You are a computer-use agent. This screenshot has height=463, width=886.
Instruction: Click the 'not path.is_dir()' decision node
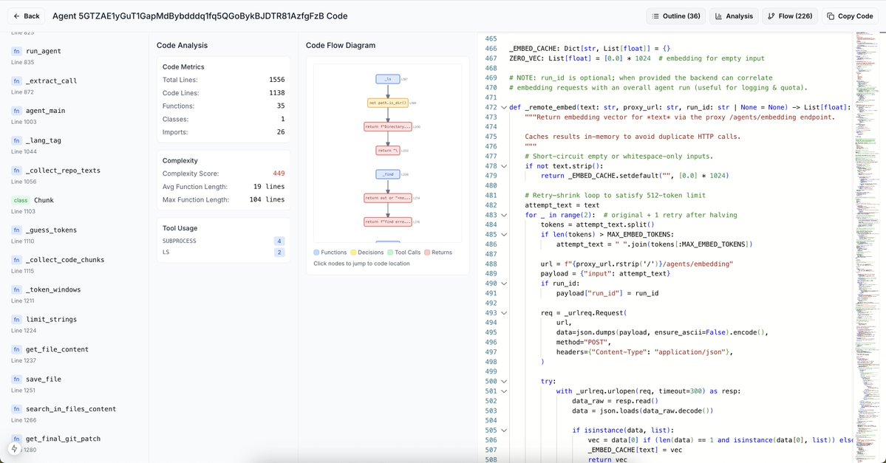click(x=388, y=103)
